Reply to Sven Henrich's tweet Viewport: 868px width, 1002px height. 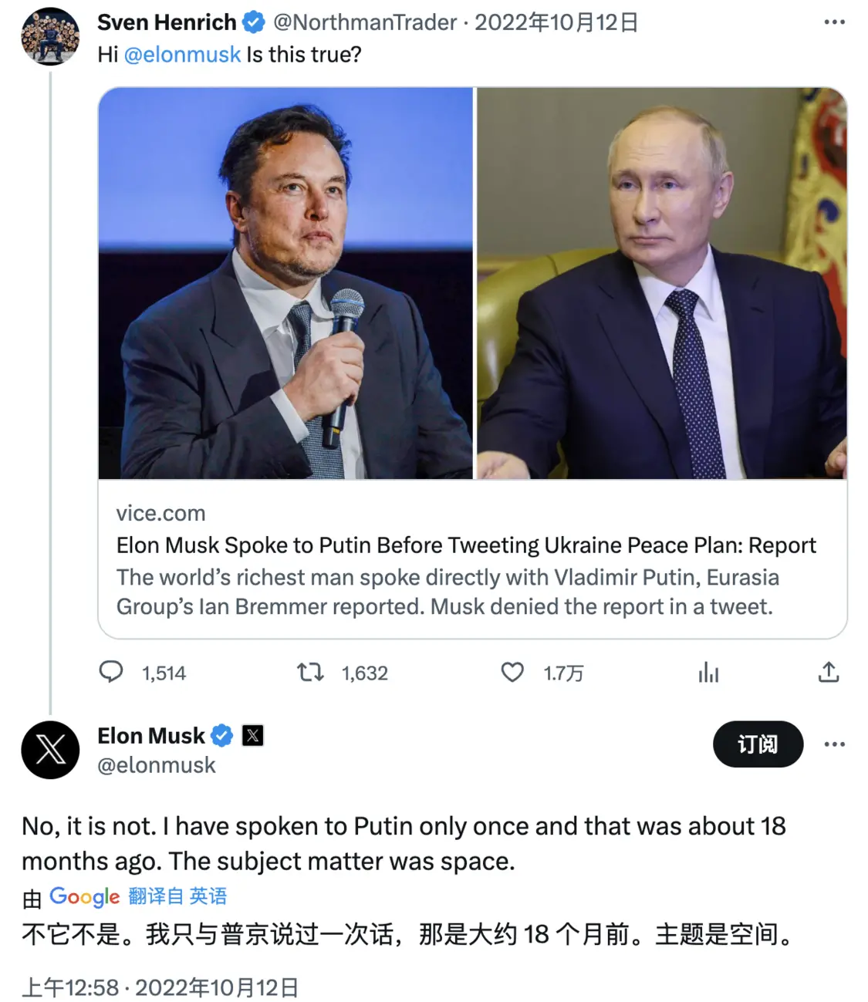tap(112, 672)
